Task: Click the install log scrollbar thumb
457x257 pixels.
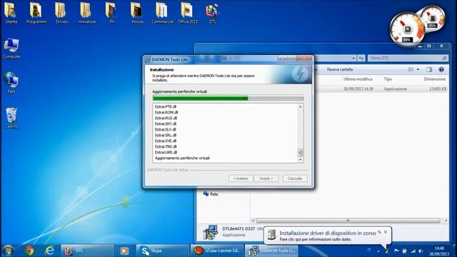Action: [x=300, y=152]
